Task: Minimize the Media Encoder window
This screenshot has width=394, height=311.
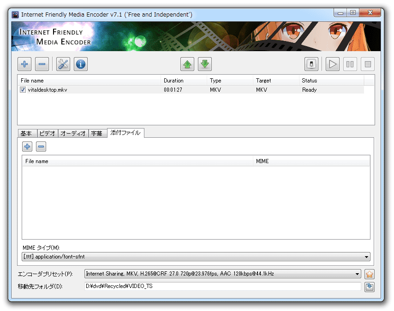Action: pyautogui.click(x=340, y=13)
